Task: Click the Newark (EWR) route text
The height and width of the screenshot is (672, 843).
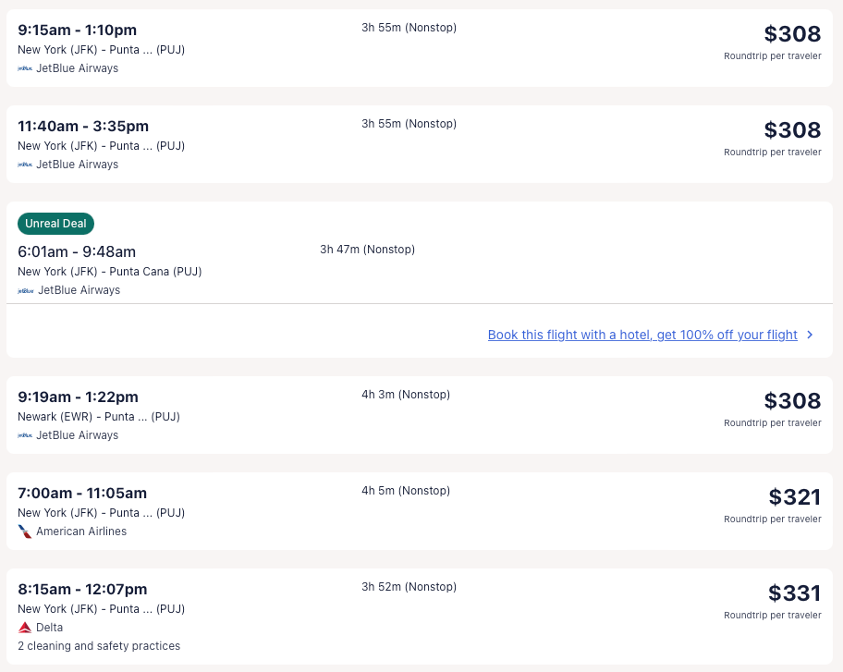Action: (x=98, y=417)
